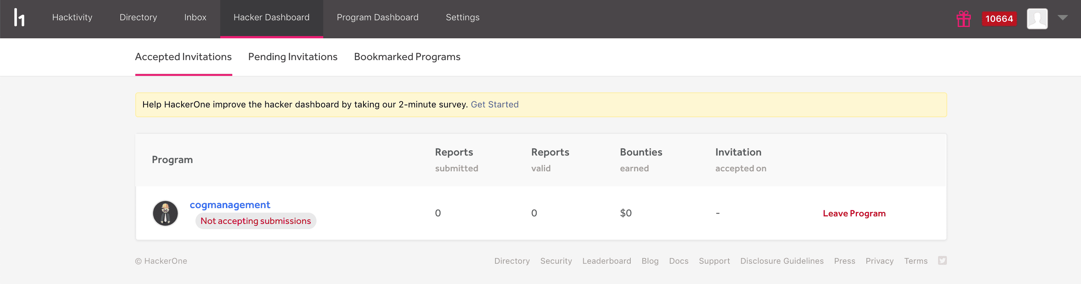This screenshot has width=1081, height=284.
Task: Expand the account dropdown arrow
Action: coord(1063,18)
